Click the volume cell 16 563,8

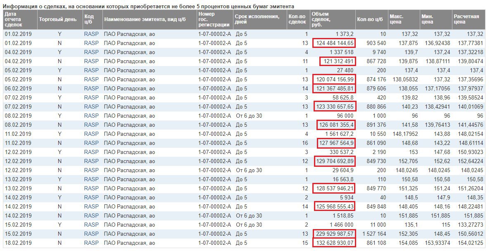[343, 179]
